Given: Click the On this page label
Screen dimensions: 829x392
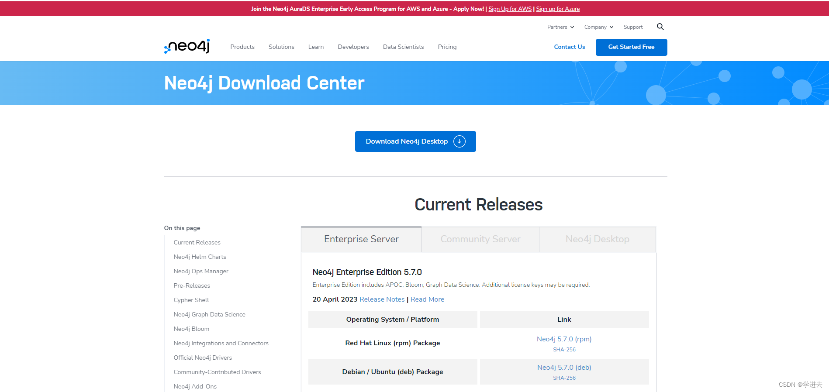Looking at the screenshot, I should click(x=182, y=228).
